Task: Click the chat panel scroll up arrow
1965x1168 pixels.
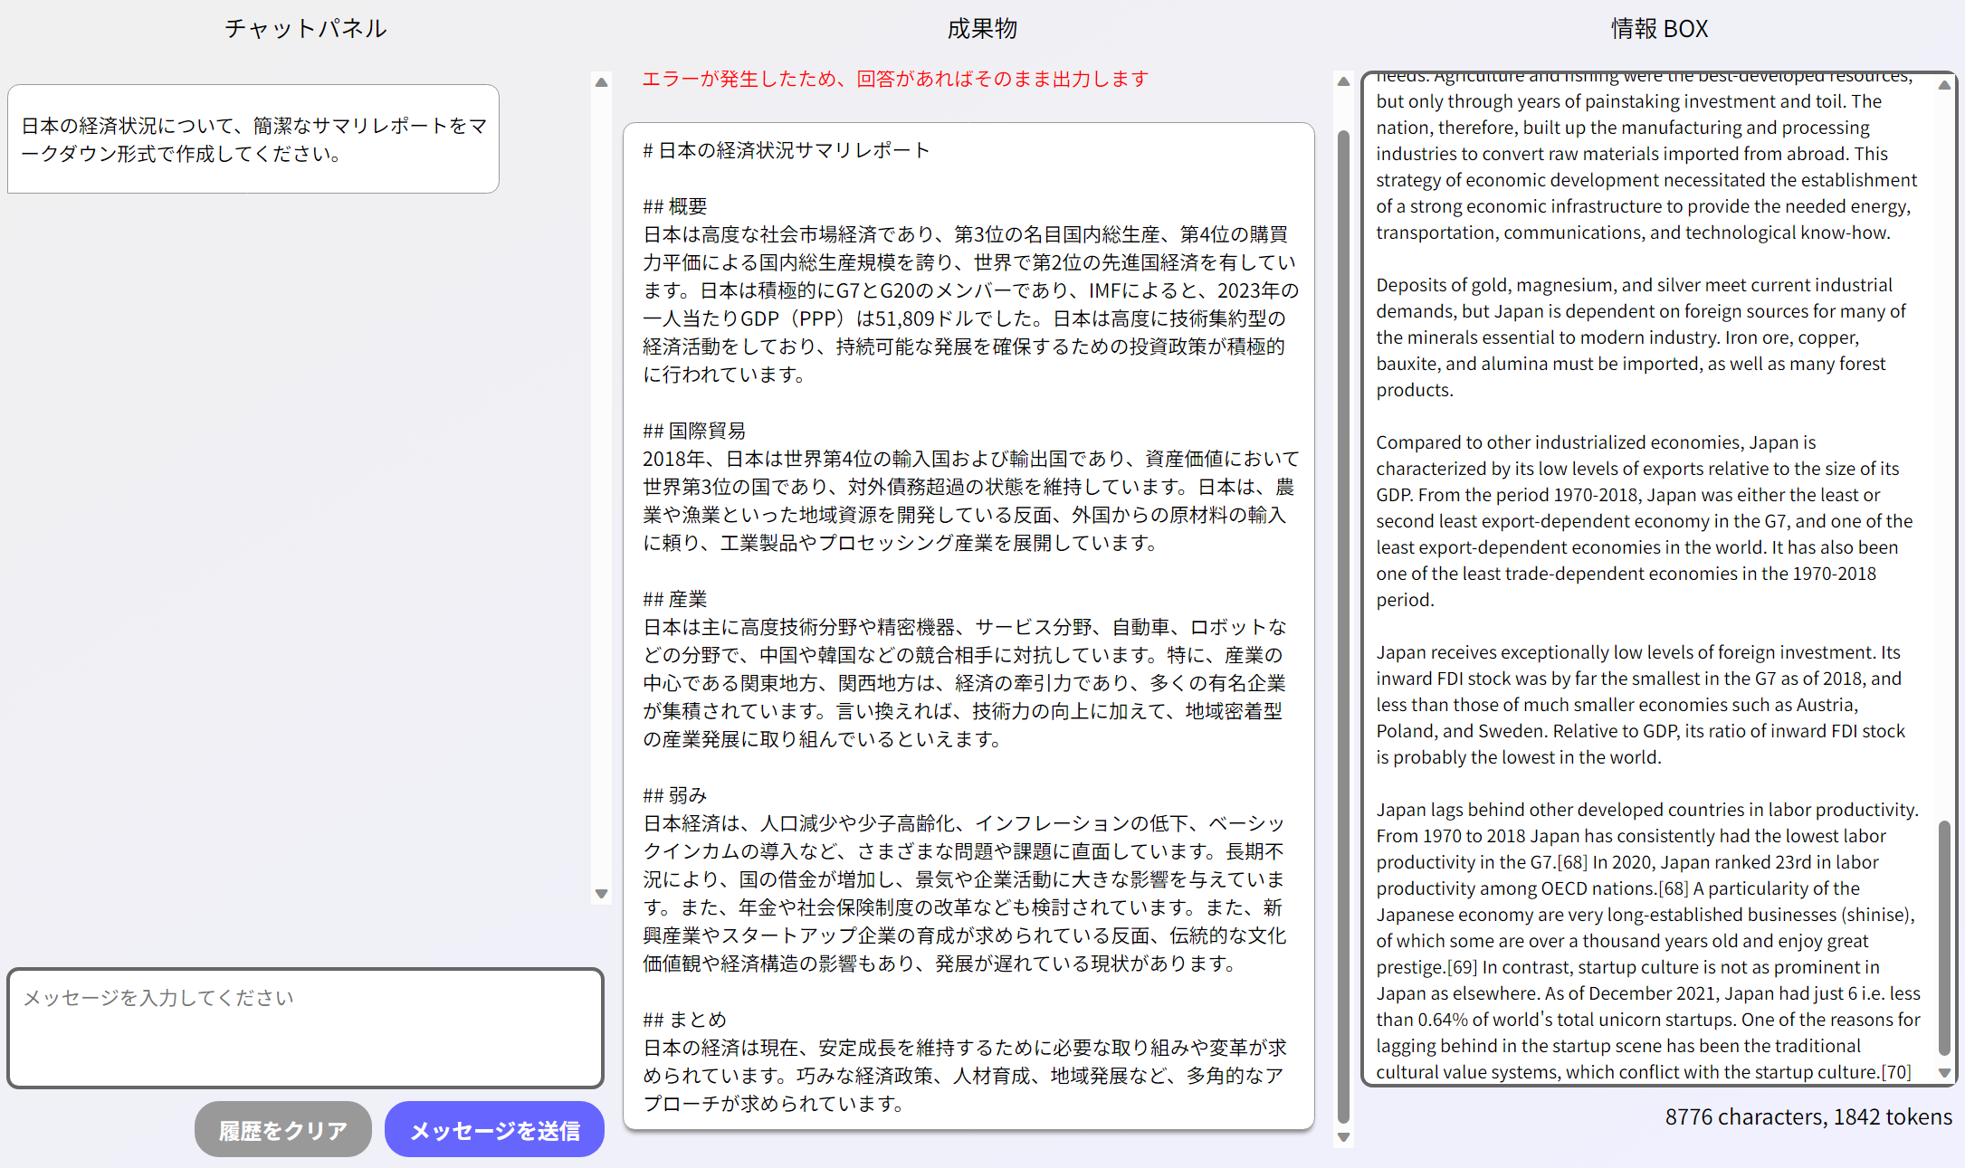Action: (x=601, y=82)
